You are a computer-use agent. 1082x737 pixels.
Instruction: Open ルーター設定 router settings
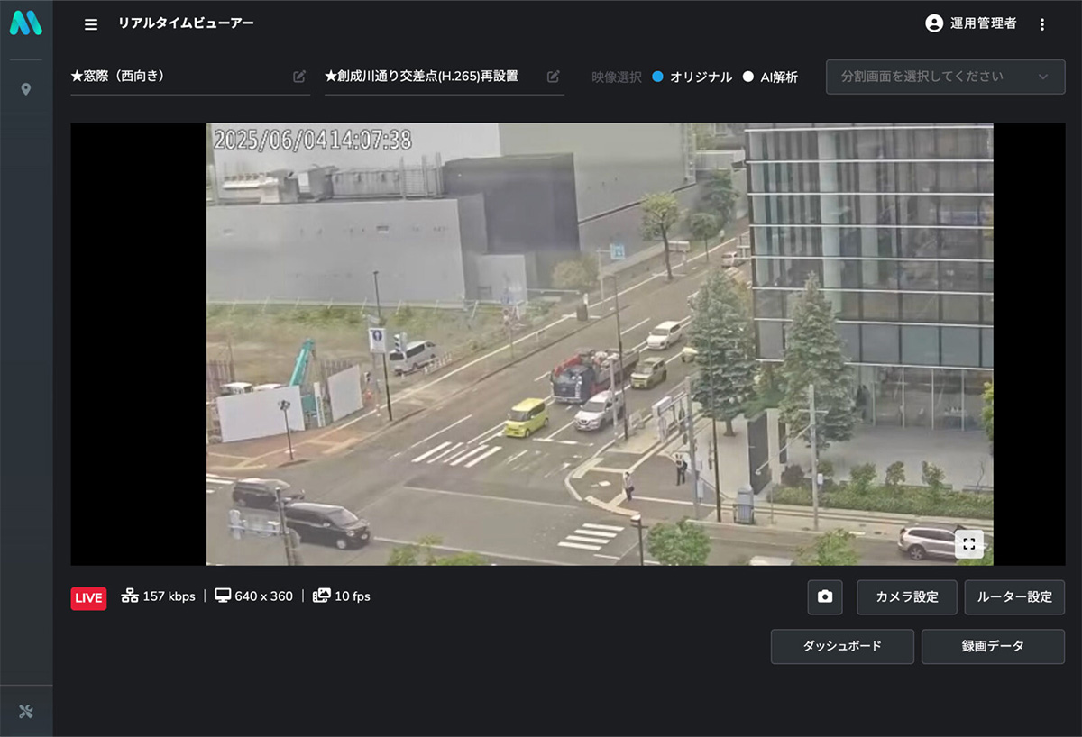point(1014,596)
